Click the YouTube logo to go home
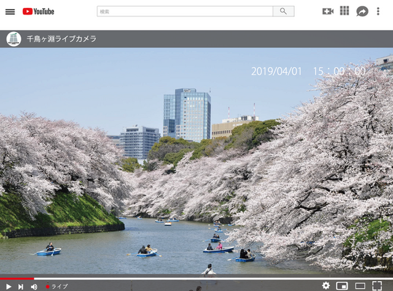The height and width of the screenshot is (291, 393). tap(38, 11)
